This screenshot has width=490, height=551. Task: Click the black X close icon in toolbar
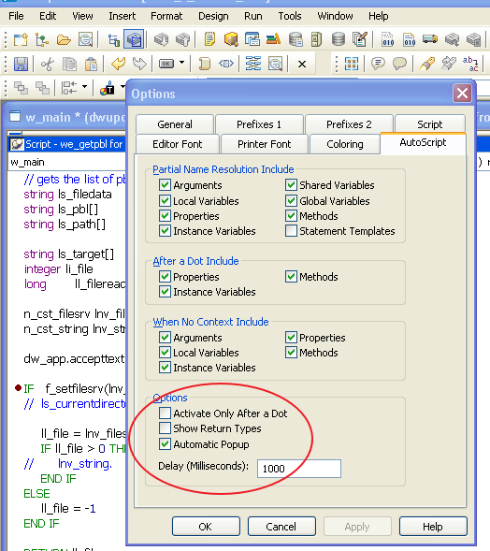tap(302, 65)
